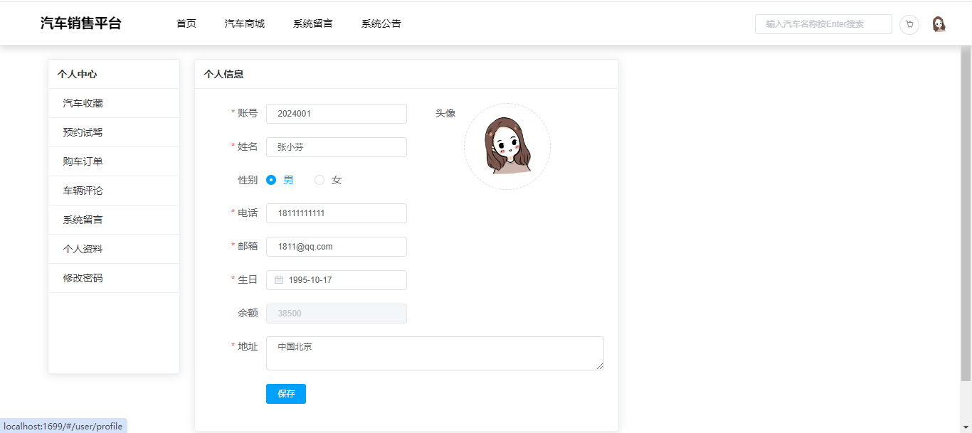Click the vertical page scrollbar

[x=966, y=213]
